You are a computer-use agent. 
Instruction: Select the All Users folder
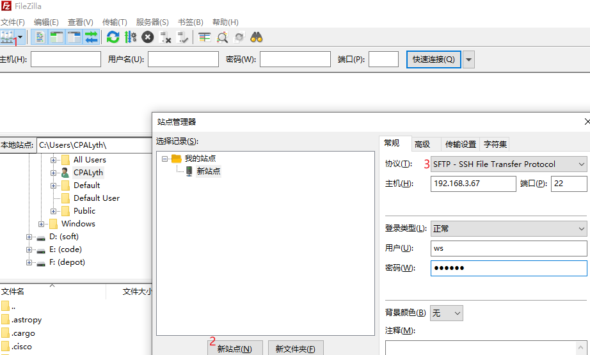click(x=90, y=160)
